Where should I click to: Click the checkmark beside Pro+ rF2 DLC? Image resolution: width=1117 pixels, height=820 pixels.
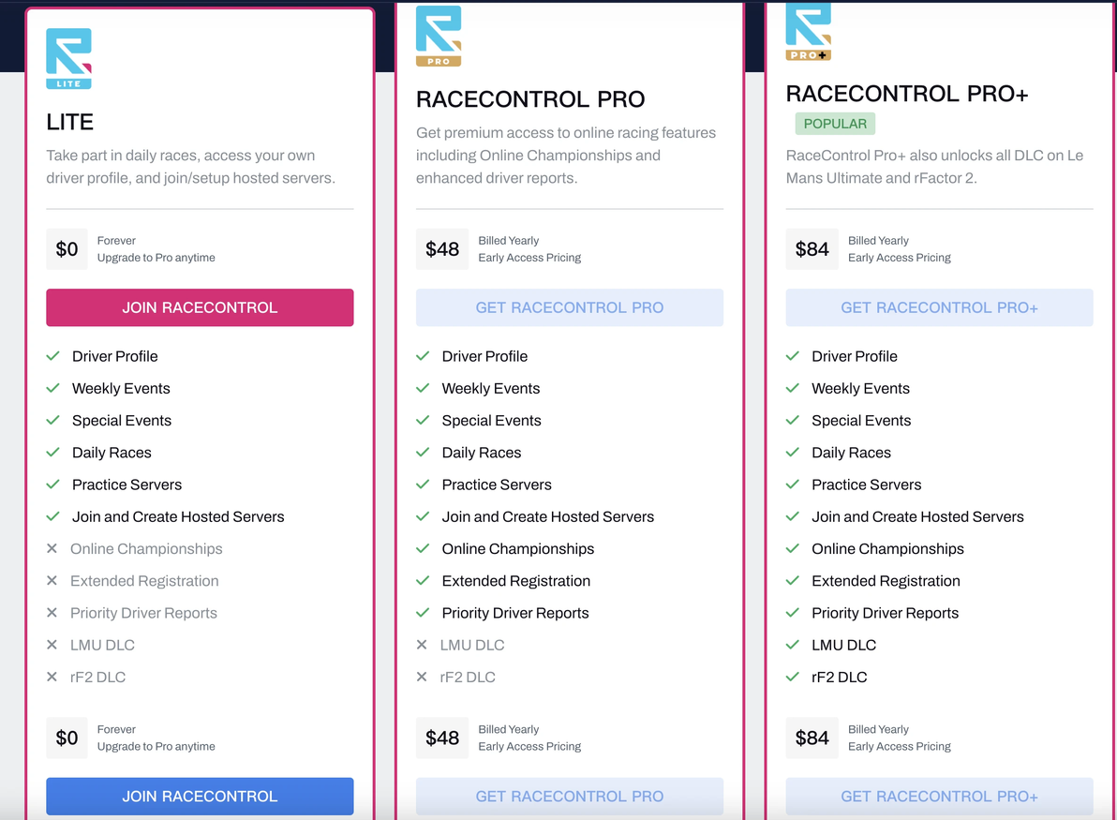793,677
